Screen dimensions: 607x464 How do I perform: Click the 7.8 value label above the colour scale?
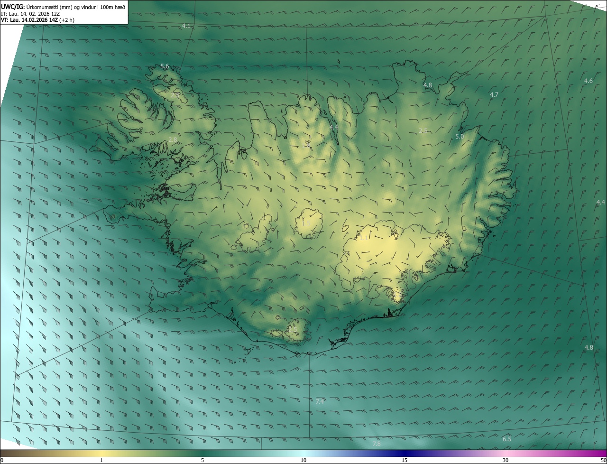click(x=377, y=444)
